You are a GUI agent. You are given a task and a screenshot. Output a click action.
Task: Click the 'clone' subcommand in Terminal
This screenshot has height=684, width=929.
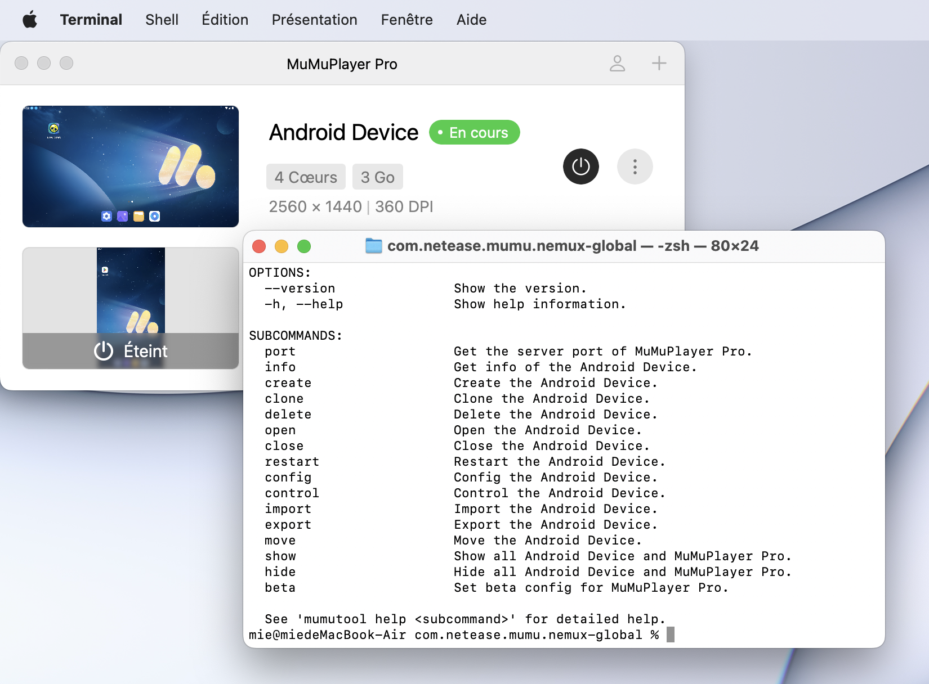[284, 399]
